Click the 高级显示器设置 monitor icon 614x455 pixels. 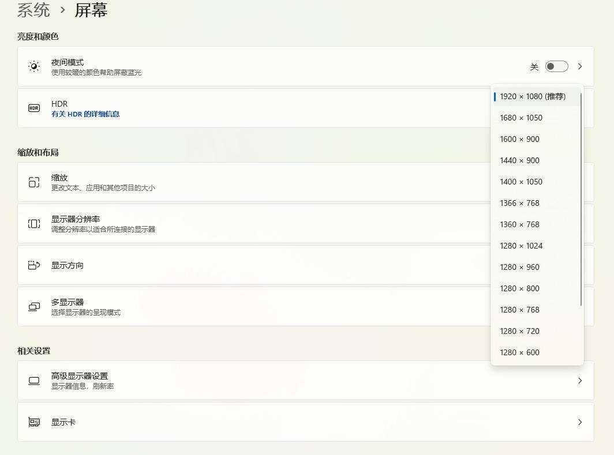point(34,380)
